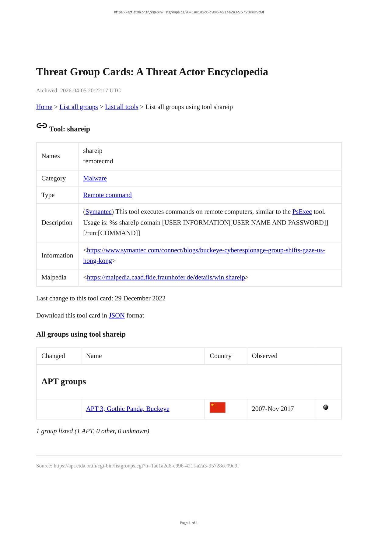Open the Malware category link
The width and height of the screenshot is (378, 535).
click(95, 179)
